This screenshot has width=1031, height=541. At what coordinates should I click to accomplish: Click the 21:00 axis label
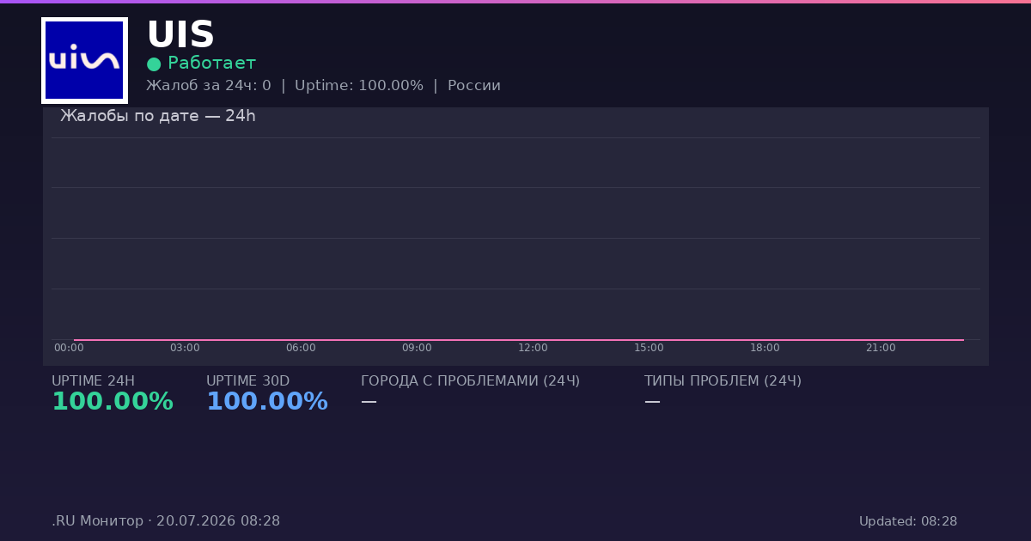click(x=881, y=348)
